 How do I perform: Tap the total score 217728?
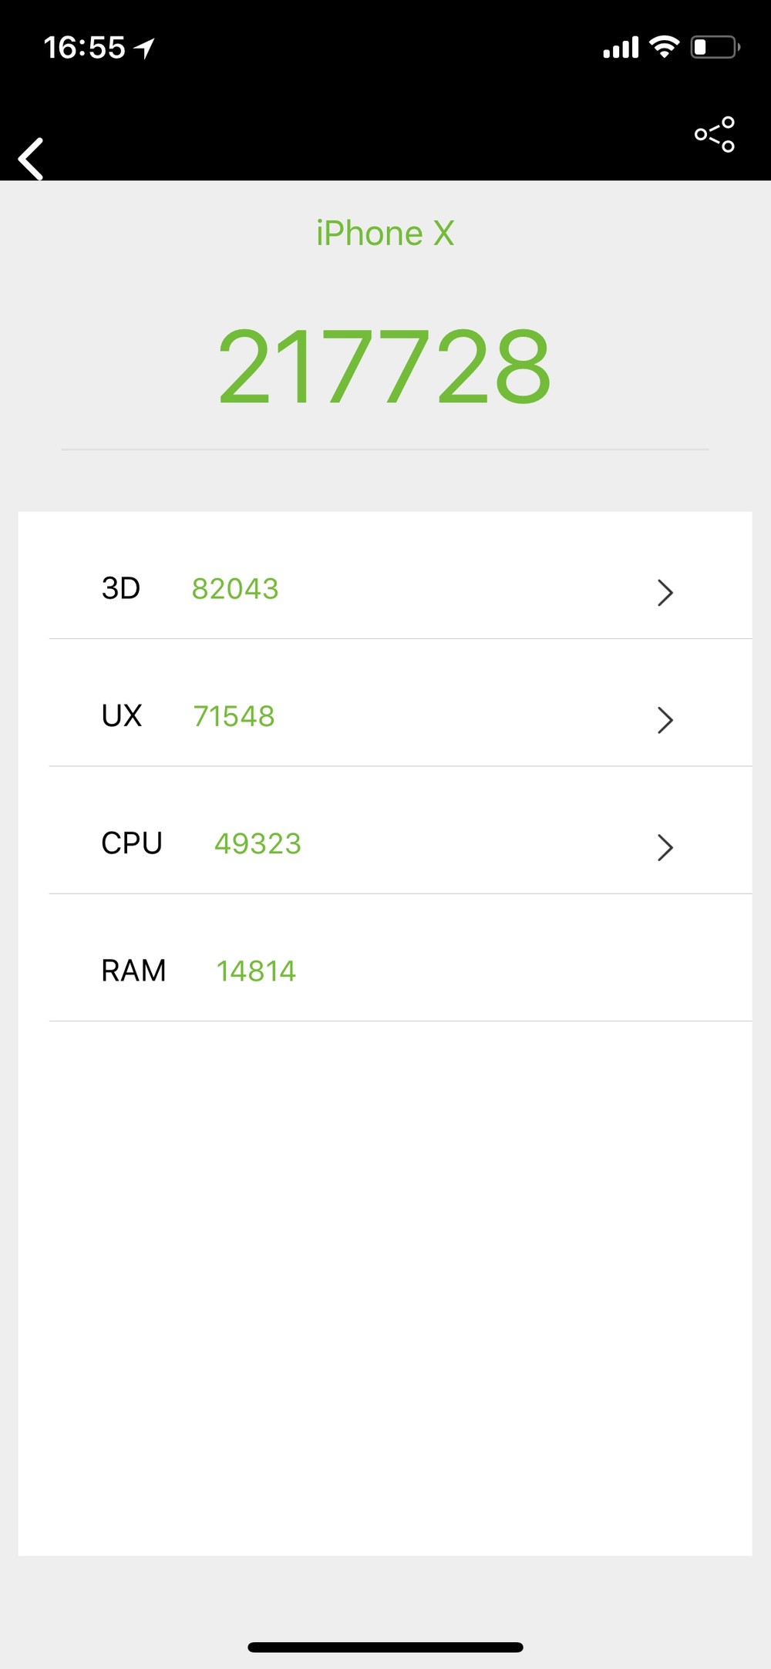pyautogui.click(x=385, y=366)
